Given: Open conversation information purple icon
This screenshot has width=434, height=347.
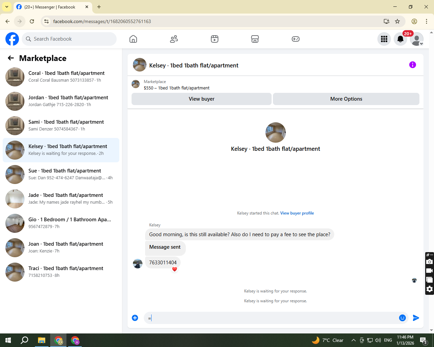Looking at the screenshot, I should [413, 65].
